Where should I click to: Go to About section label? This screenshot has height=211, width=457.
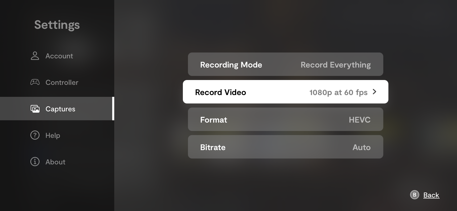coord(55,162)
